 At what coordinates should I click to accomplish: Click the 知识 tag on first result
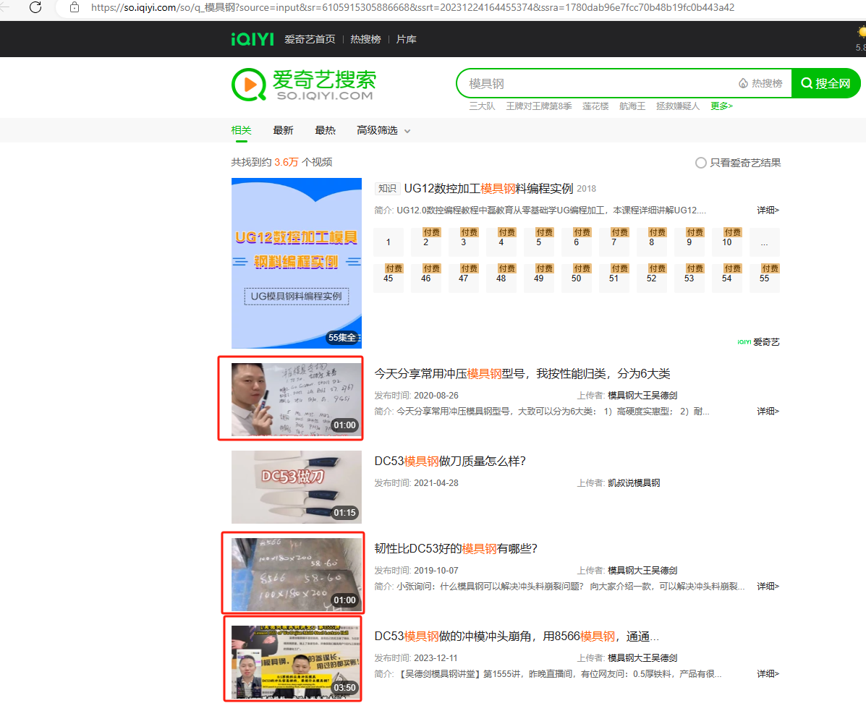[387, 189]
